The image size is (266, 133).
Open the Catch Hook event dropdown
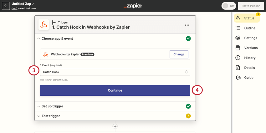(x=115, y=72)
